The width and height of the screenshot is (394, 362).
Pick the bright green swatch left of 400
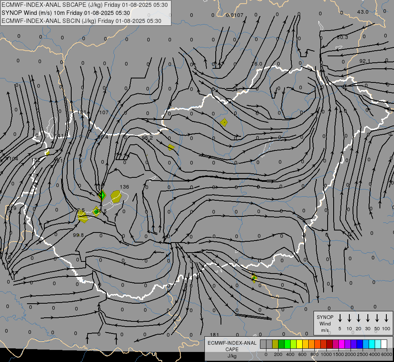(x=287, y=344)
